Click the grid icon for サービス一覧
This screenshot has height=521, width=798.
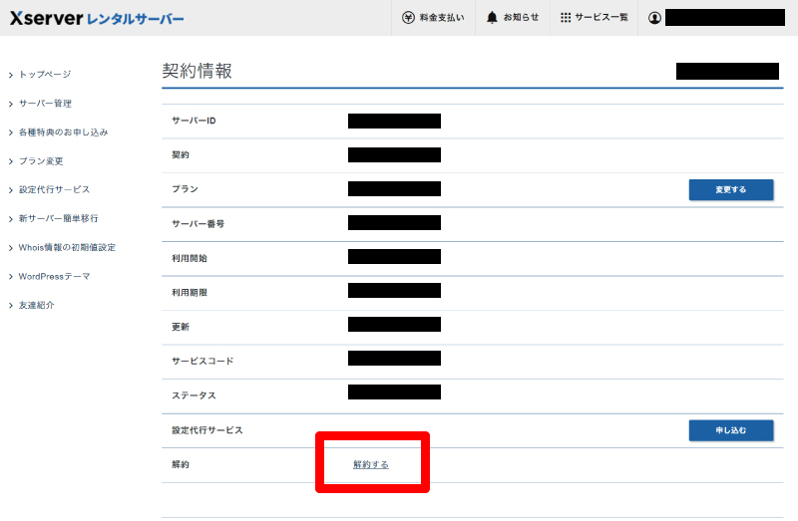(x=566, y=18)
